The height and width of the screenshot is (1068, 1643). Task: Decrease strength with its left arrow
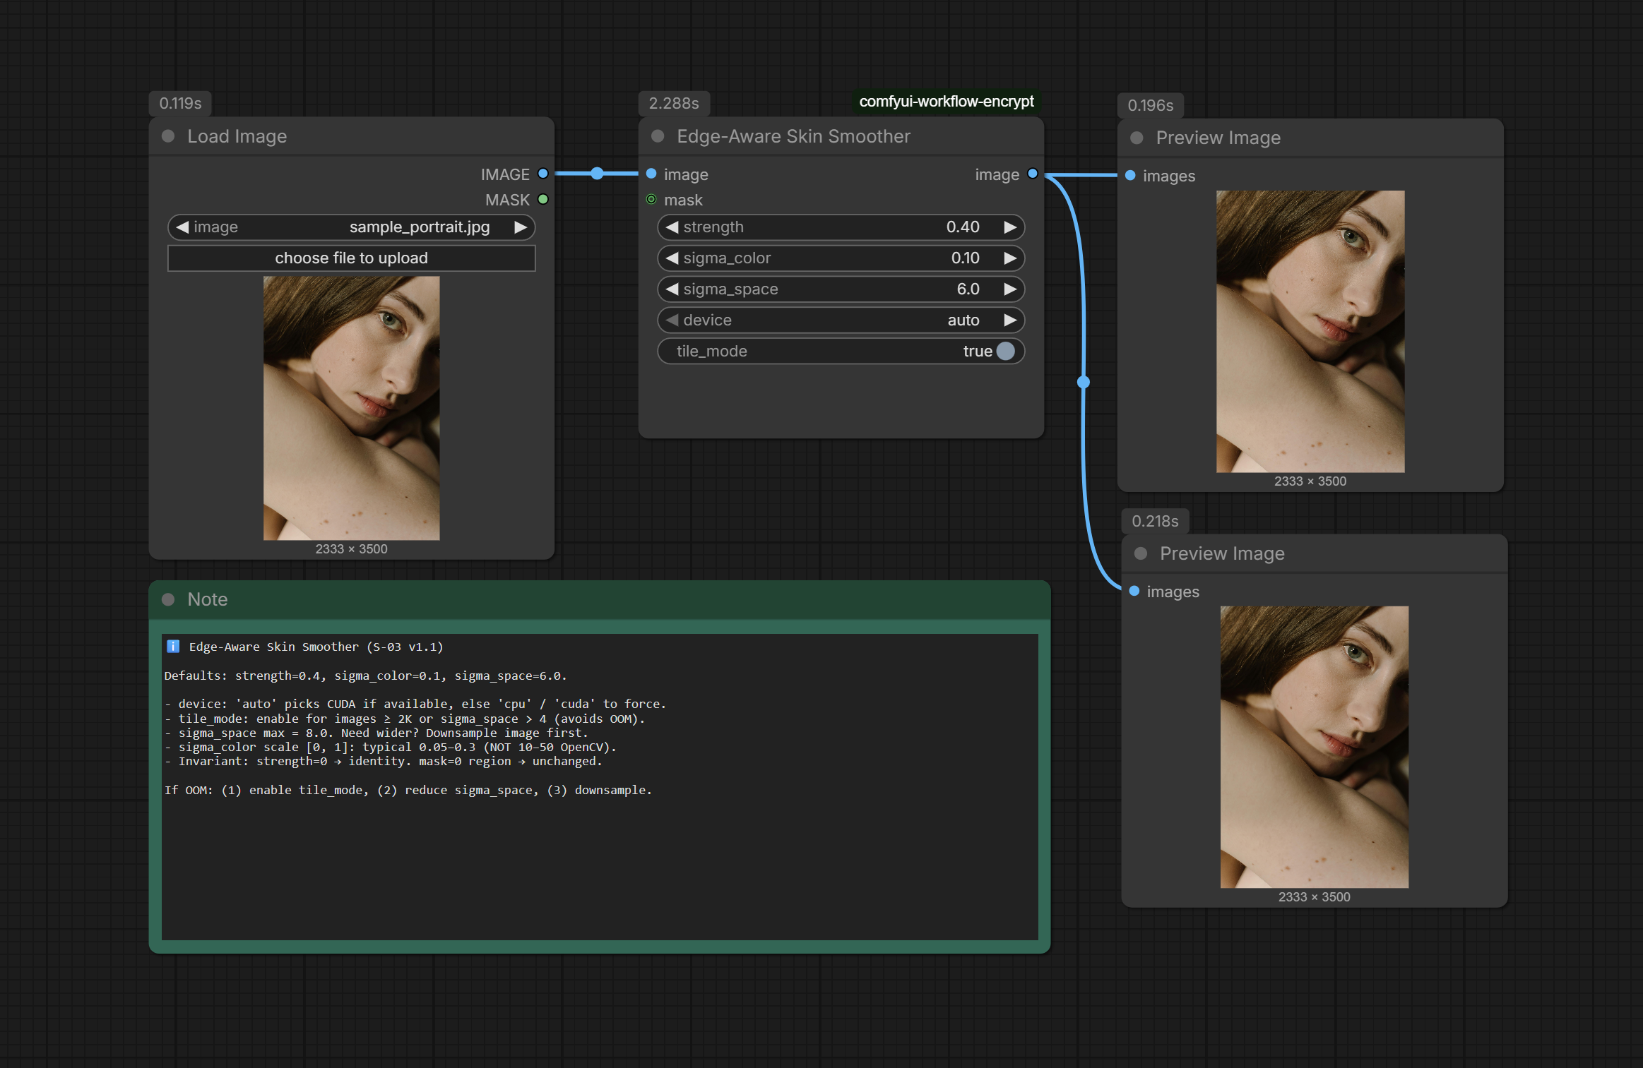[x=672, y=227]
